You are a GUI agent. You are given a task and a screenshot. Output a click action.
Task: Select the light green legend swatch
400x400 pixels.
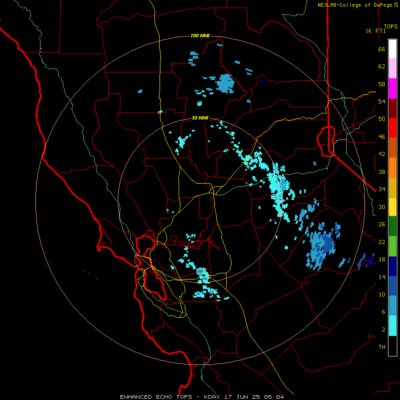[392, 246]
